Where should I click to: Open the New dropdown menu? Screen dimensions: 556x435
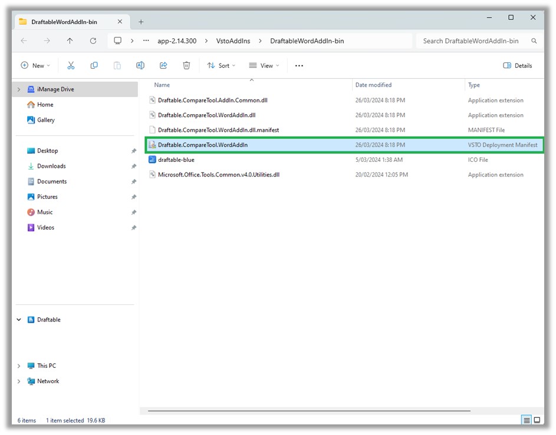pos(35,65)
